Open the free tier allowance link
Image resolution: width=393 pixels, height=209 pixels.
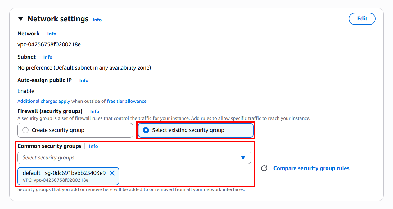coord(127,101)
